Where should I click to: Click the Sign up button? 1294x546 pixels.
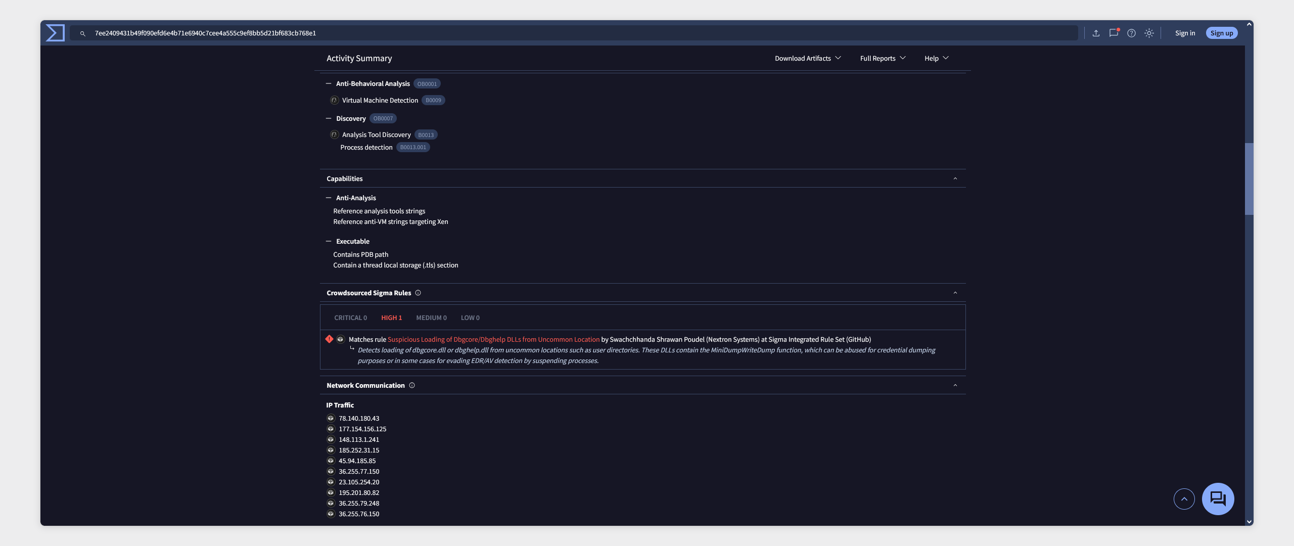(x=1221, y=33)
